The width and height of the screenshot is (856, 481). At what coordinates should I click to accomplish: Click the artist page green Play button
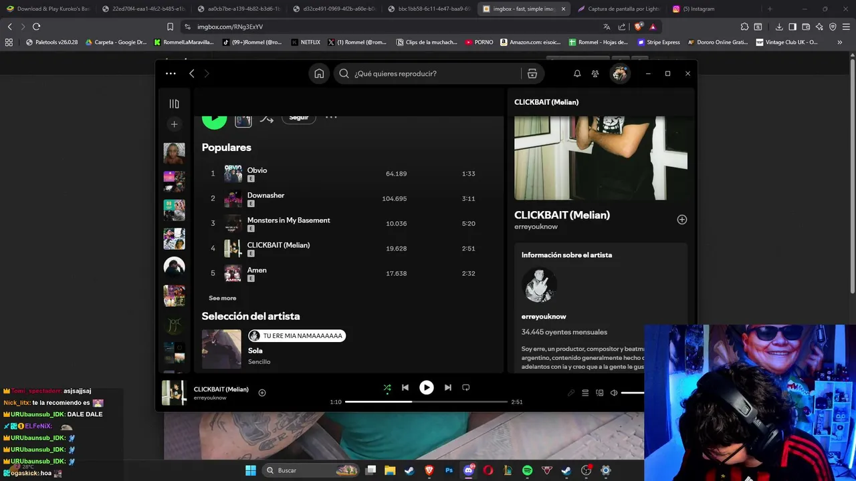[x=215, y=122]
